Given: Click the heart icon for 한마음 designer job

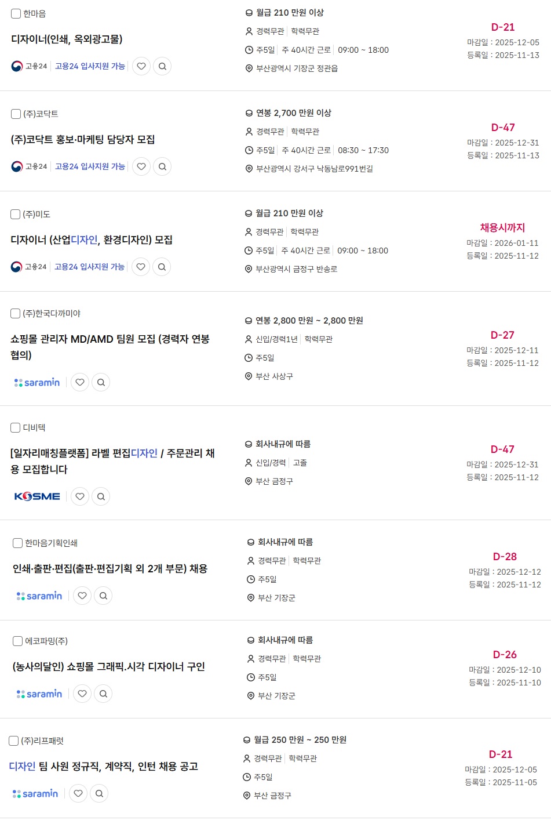Looking at the screenshot, I should [x=141, y=66].
